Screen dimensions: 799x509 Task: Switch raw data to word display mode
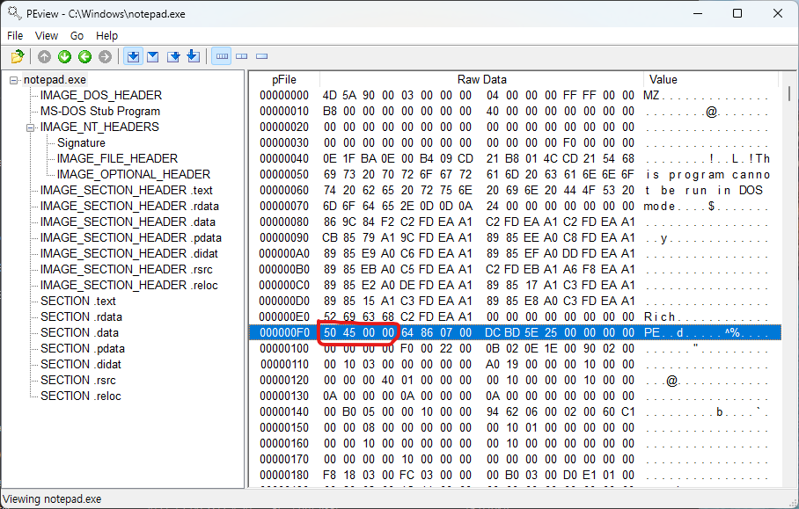tap(242, 56)
